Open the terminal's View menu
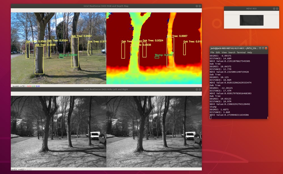Image resolution: width=283 pixels, height=174 pixels. pos(224,52)
